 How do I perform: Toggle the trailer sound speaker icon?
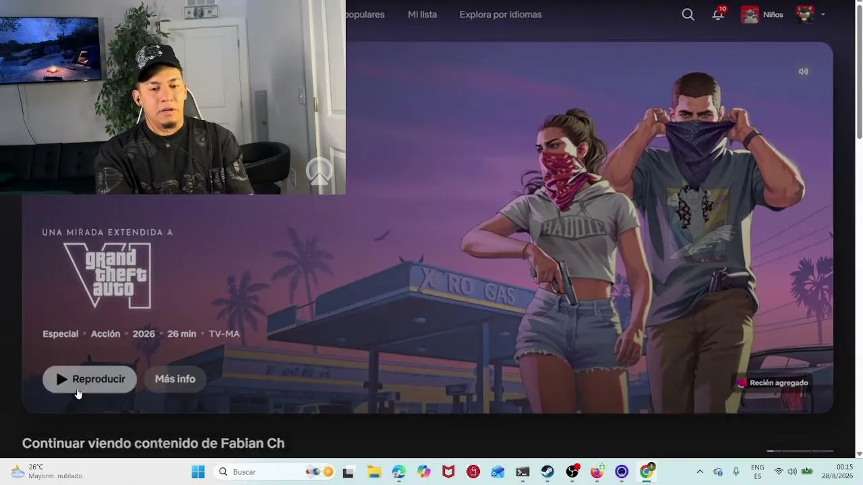tap(803, 71)
